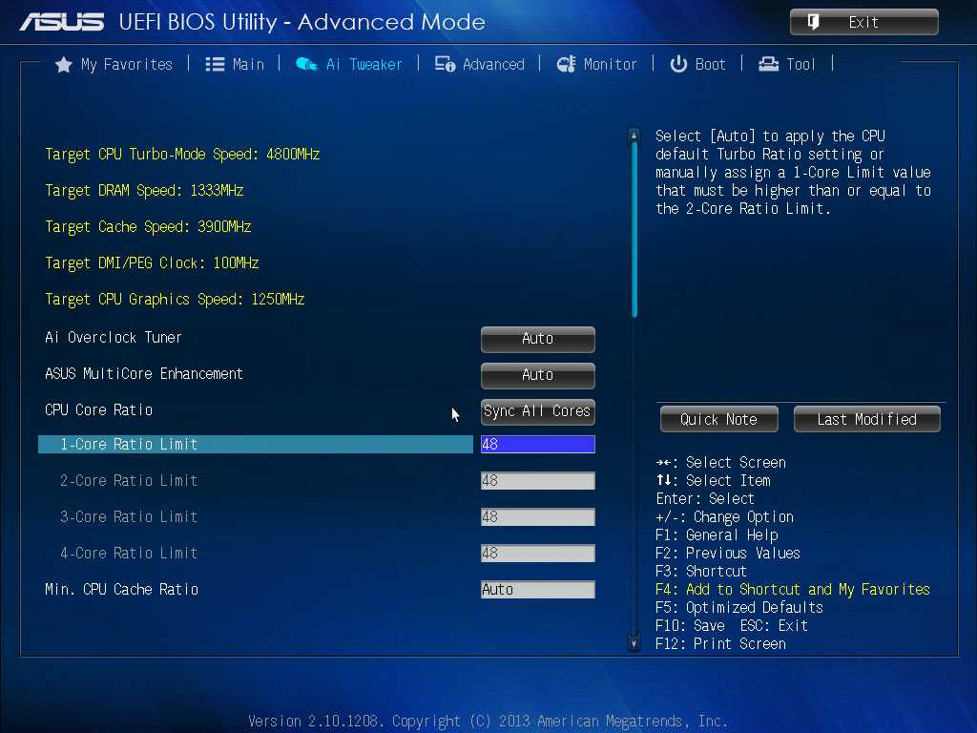Click the Min. CPU Cache Ratio field
The image size is (977, 733).
click(x=538, y=590)
